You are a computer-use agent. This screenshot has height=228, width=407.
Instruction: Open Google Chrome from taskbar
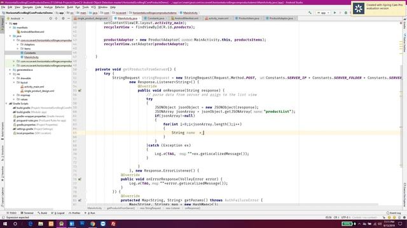(x=92, y=224)
